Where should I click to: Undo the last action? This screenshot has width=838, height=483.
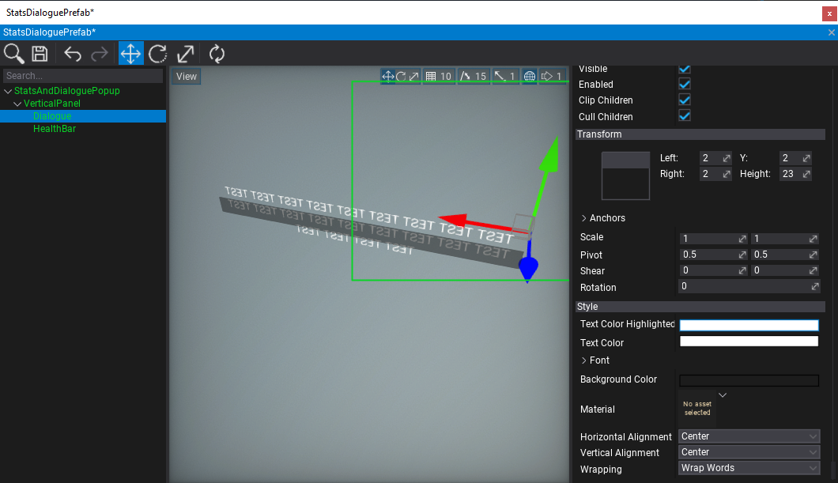73,54
